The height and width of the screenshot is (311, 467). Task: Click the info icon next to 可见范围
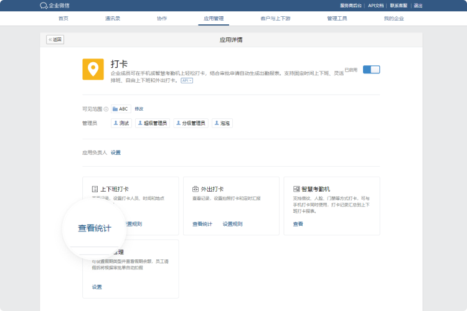tap(106, 109)
